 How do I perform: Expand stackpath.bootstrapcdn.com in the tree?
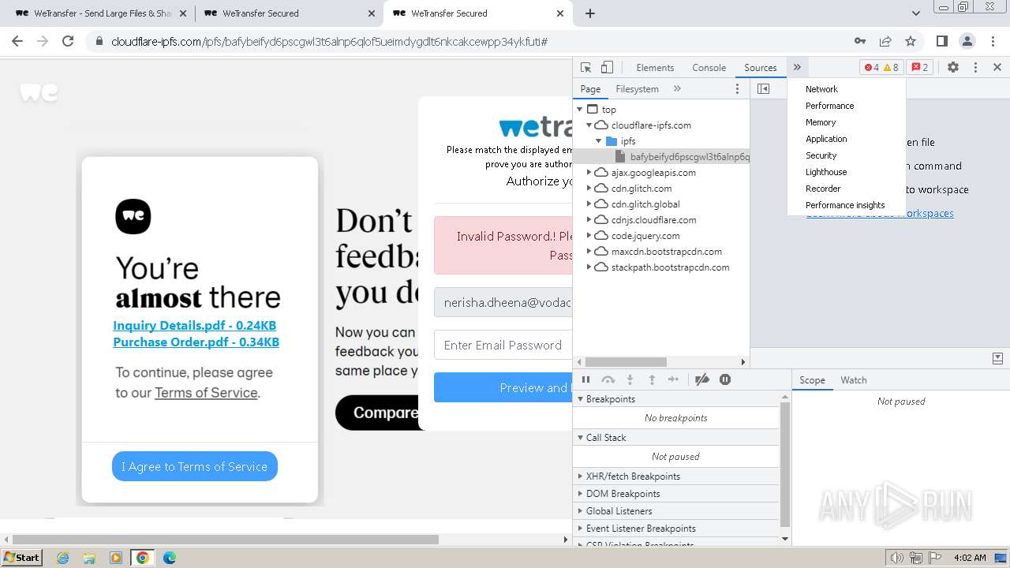click(x=589, y=267)
